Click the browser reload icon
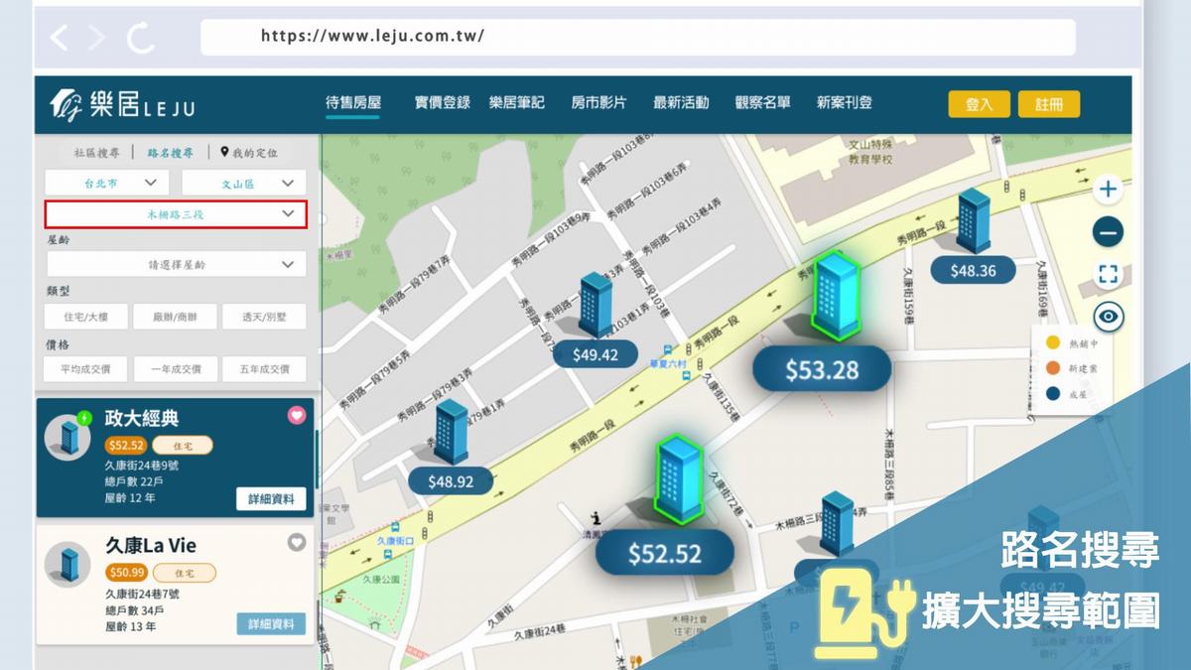 coord(141,38)
